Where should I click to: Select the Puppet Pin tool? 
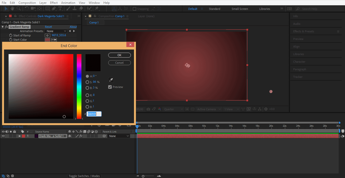click(x=97, y=9)
